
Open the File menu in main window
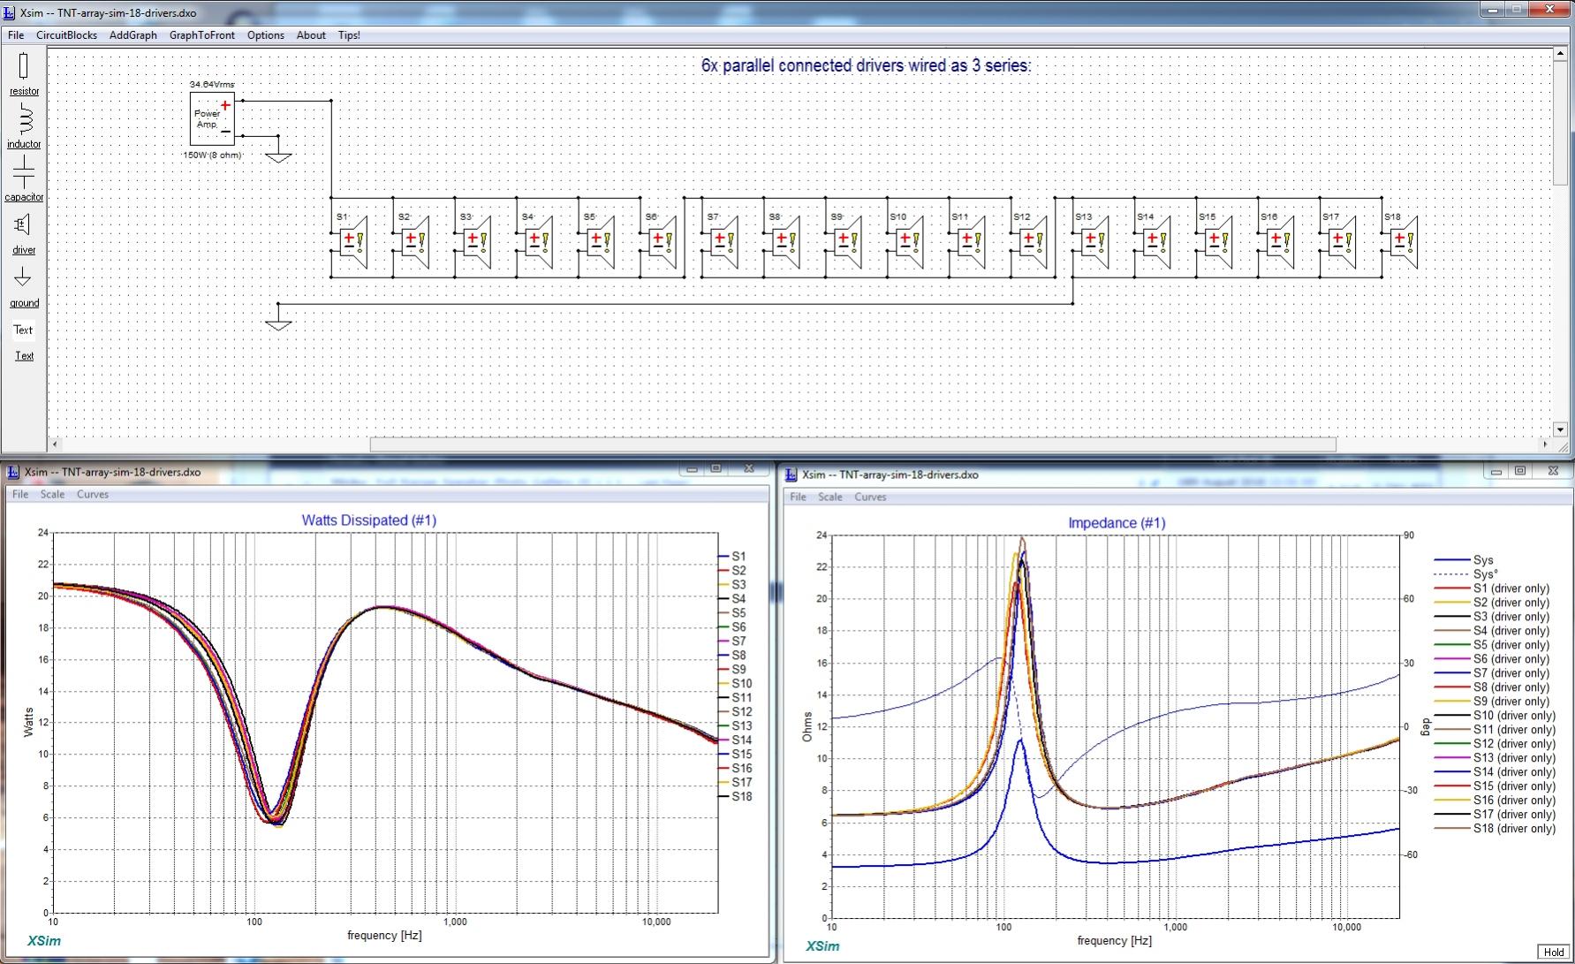click(x=16, y=35)
